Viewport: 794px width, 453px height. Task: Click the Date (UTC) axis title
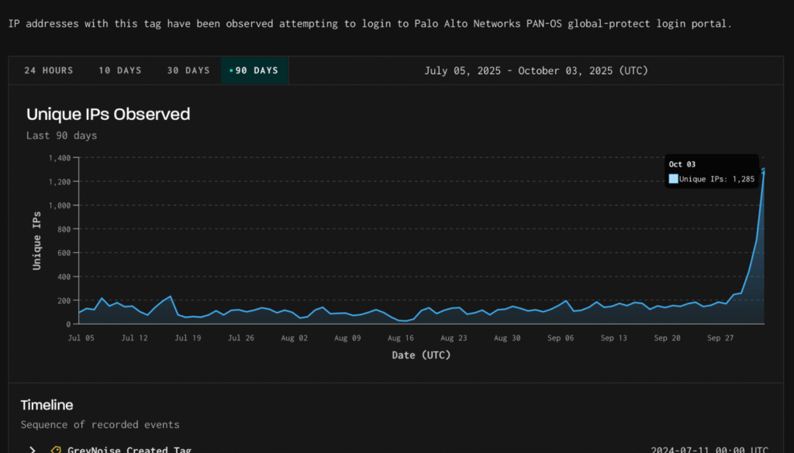click(421, 355)
